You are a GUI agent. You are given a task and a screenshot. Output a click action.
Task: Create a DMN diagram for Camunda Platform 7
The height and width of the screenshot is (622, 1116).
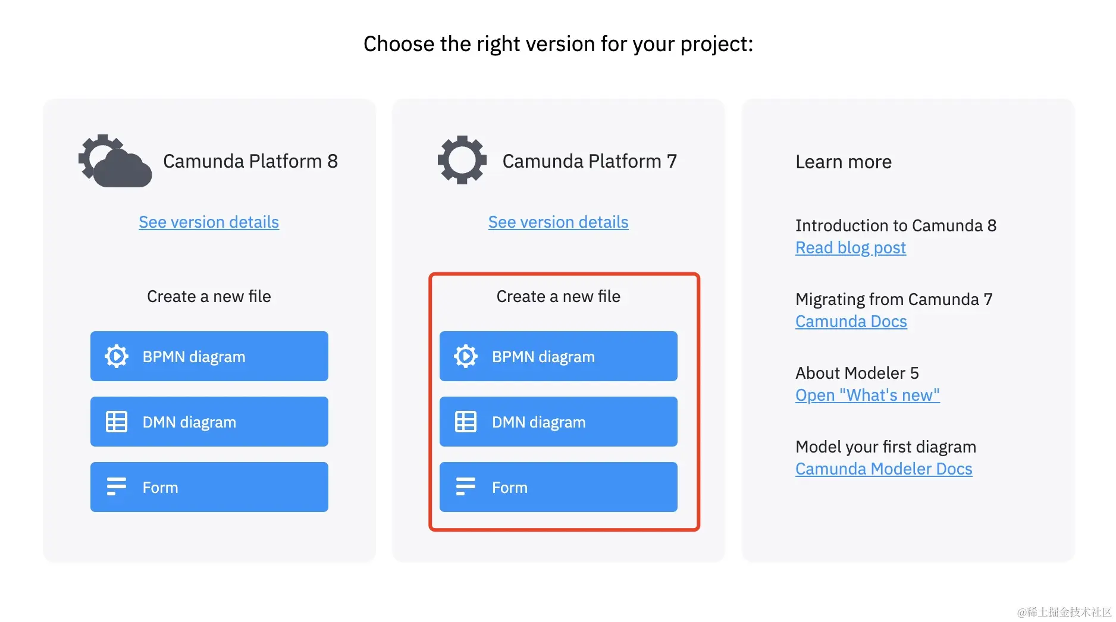pyautogui.click(x=559, y=422)
